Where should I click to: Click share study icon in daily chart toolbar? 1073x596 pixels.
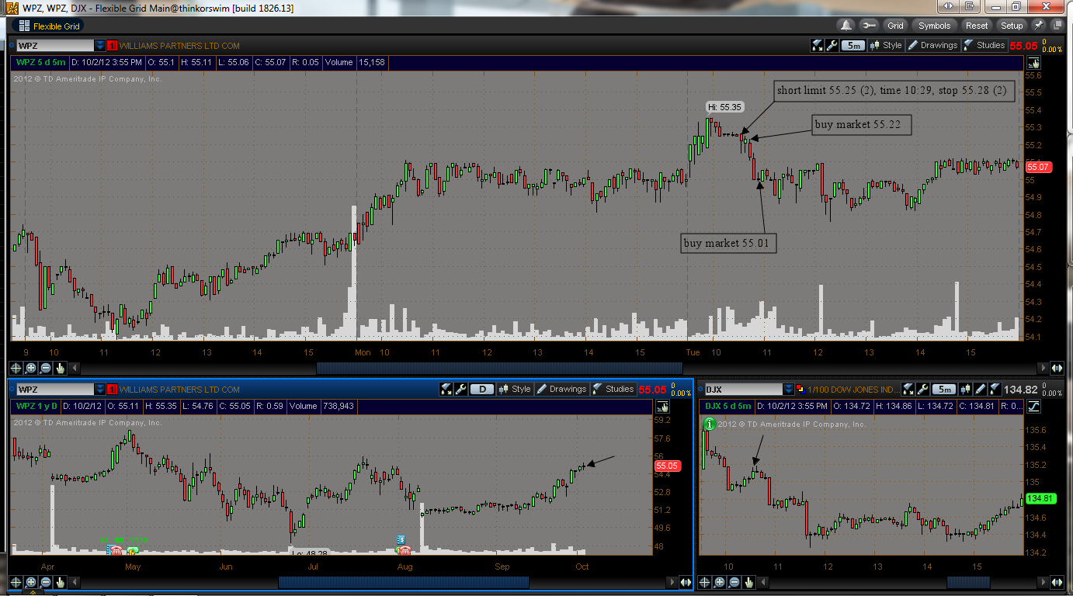[x=446, y=389]
